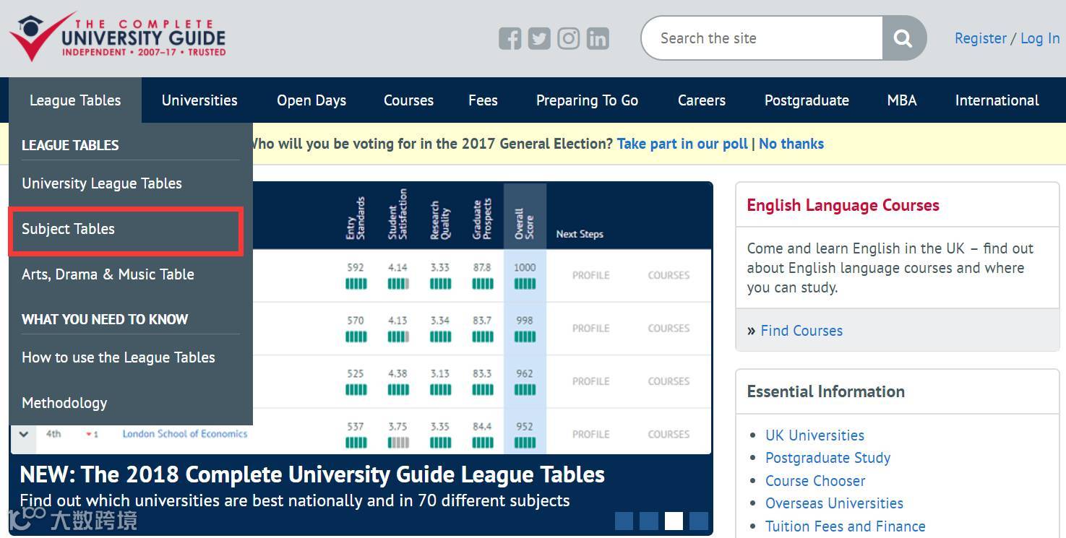Open the Fees menu
The image size is (1066, 538).
pyautogui.click(x=483, y=100)
